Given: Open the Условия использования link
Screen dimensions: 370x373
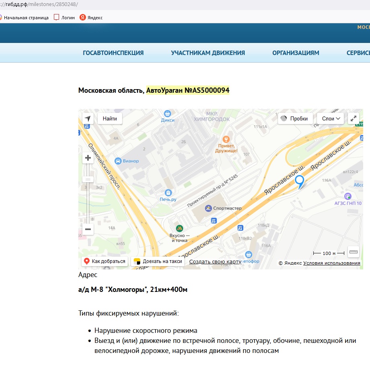Looking at the screenshot, I should click(331, 263).
